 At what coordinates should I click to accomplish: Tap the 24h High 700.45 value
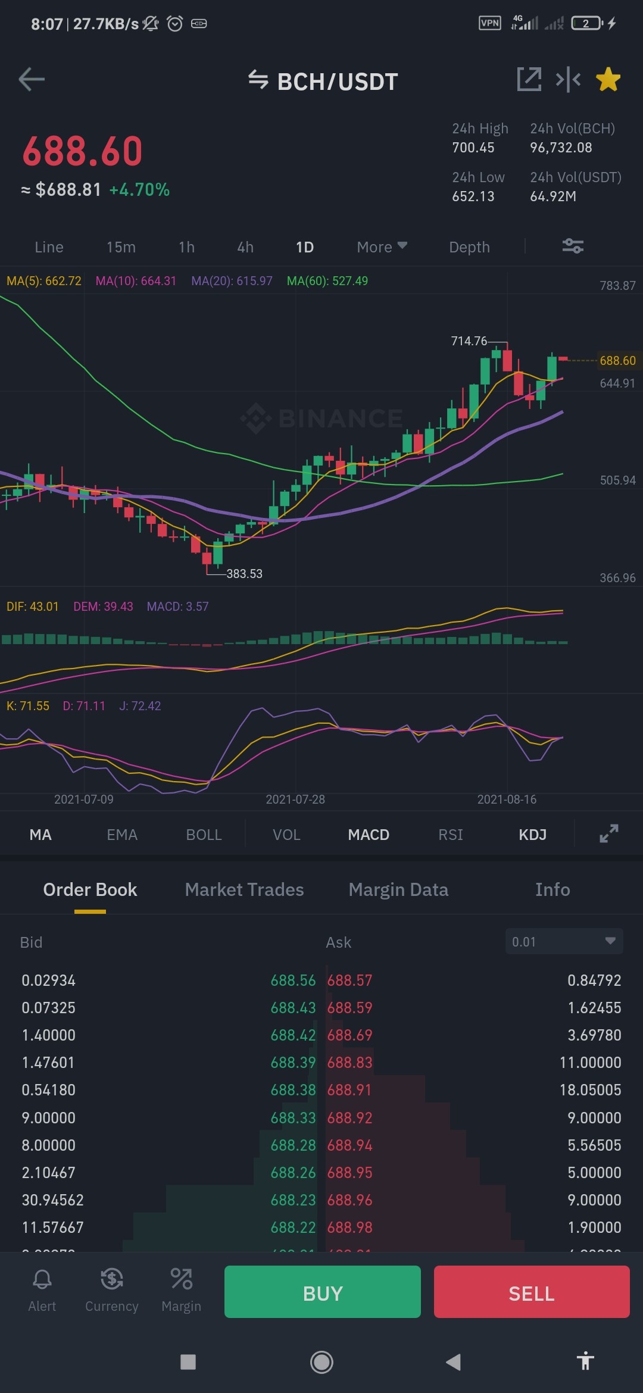(473, 148)
